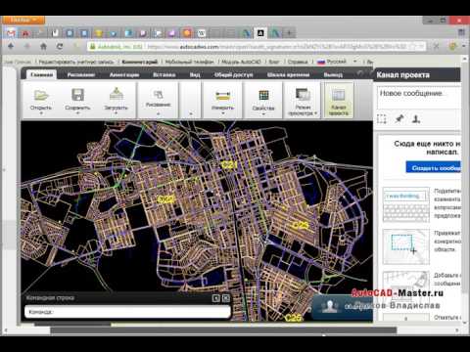Image resolution: width=470 pixels, height=352 pixels.
Task: Open the Wikipedia W browser tab
Action: coord(202,33)
